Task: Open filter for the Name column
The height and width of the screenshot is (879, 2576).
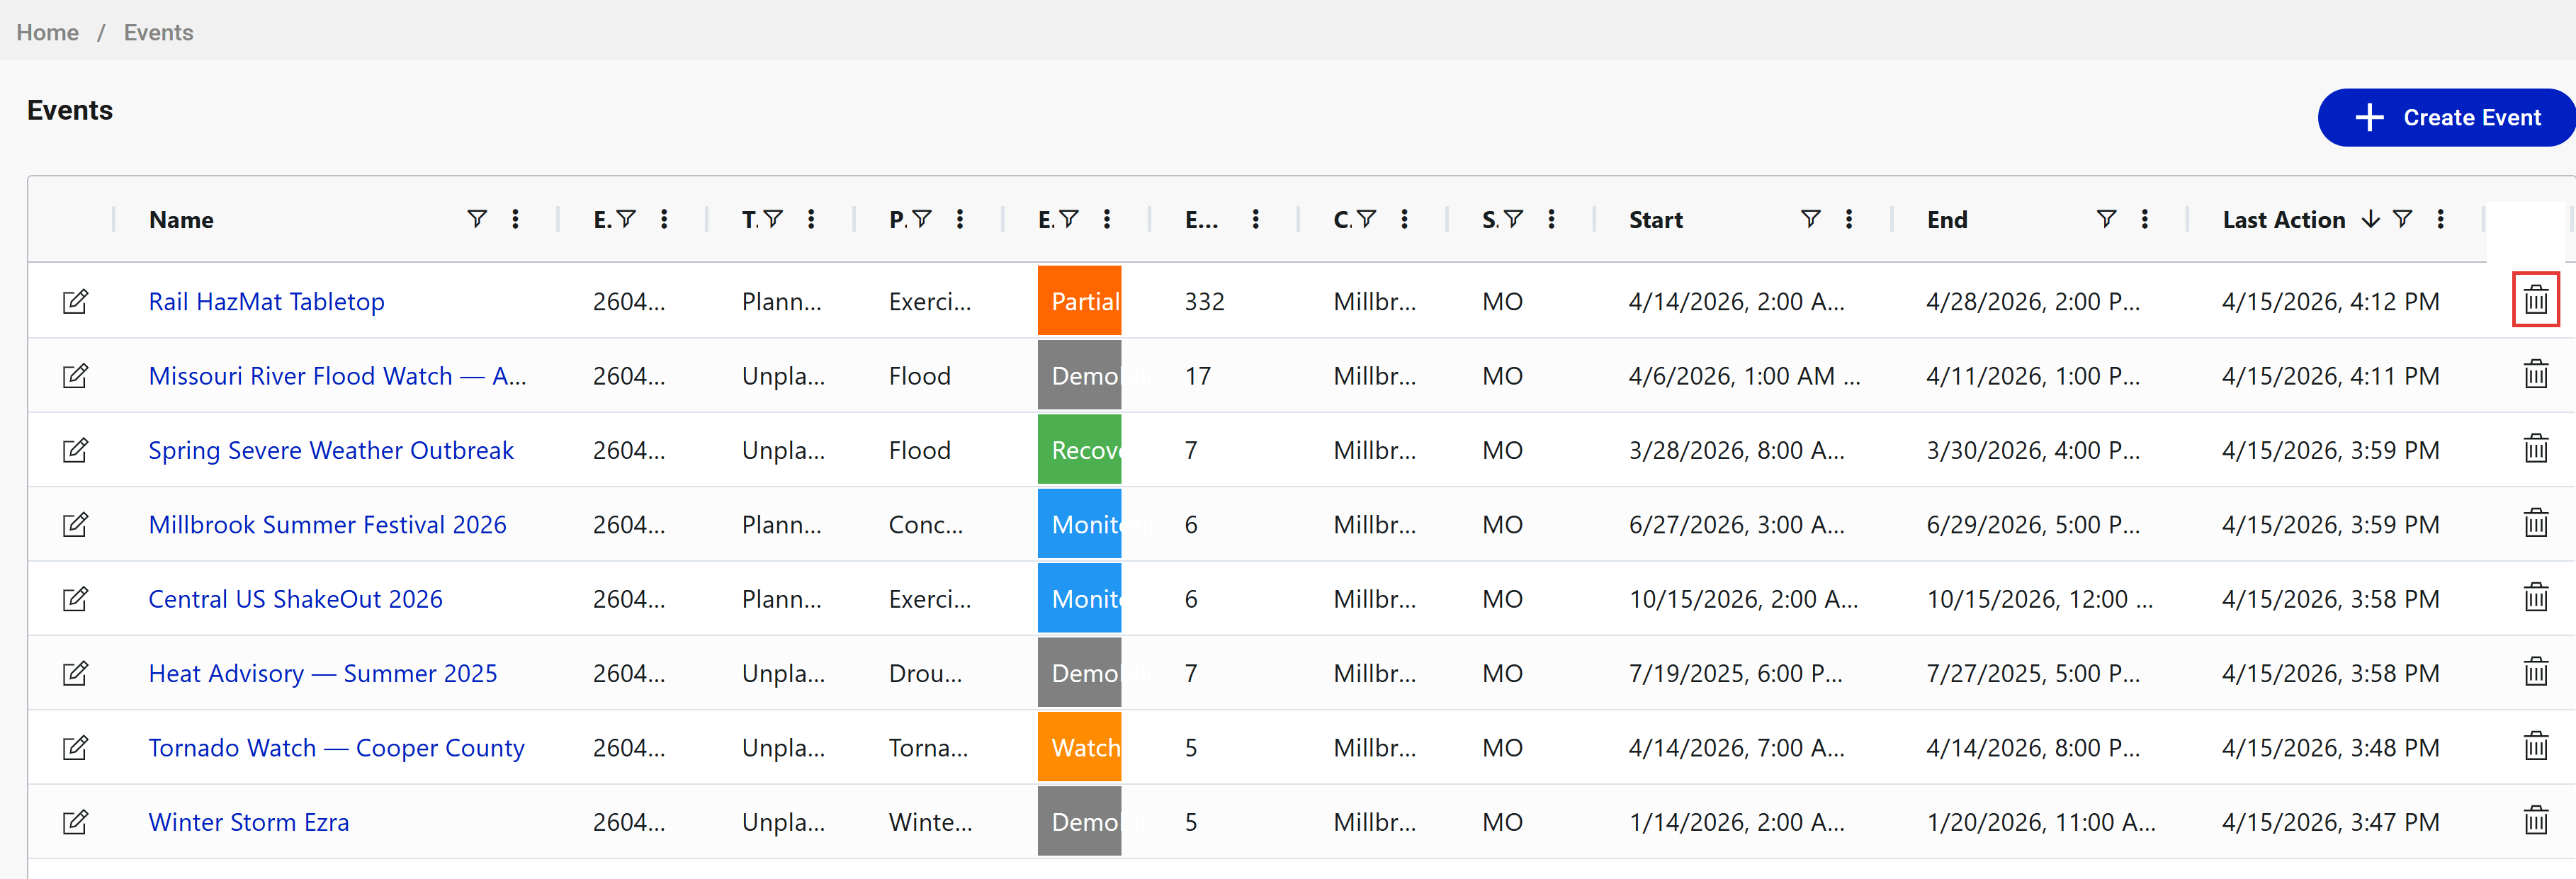Action: [x=477, y=219]
